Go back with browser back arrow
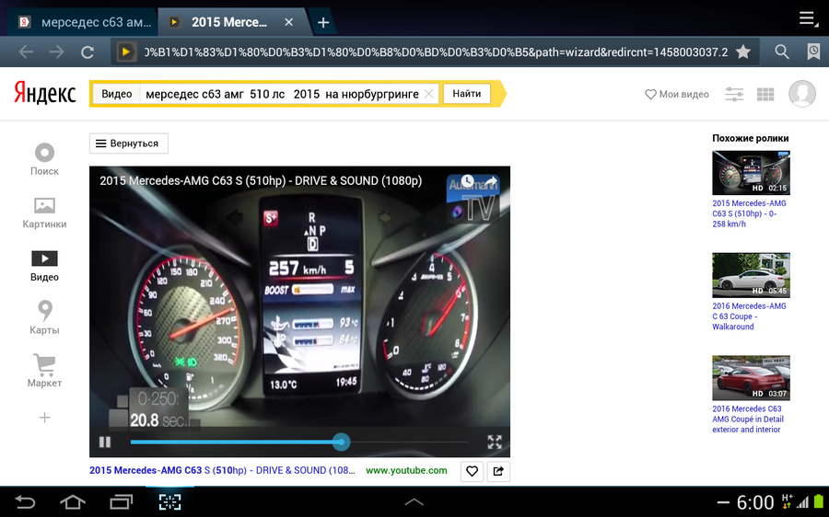This screenshot has height=517, width=829. coord(26,52)
